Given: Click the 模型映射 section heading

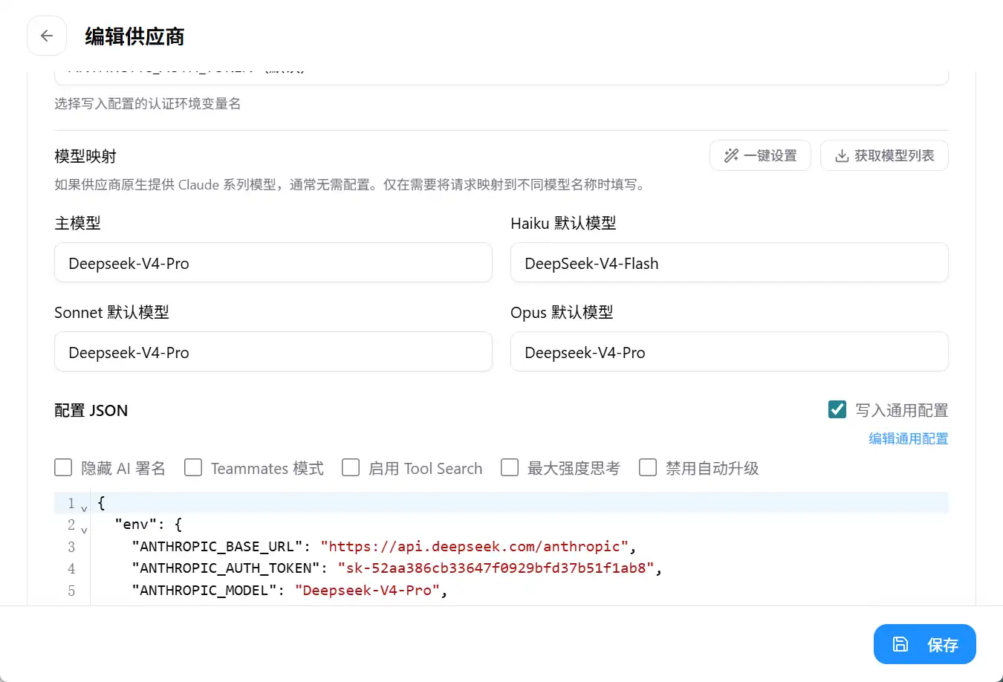Looking at the screenshot, I should [85, 156].
